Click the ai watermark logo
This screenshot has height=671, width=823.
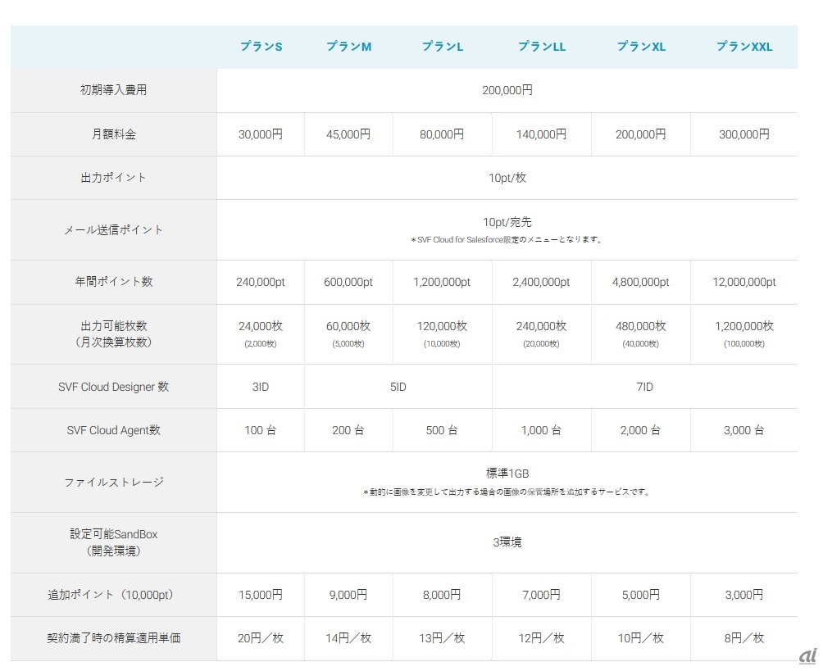point(807,658)
